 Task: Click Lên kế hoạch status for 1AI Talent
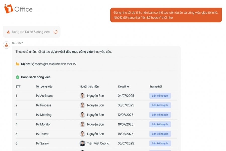[160, 134]
